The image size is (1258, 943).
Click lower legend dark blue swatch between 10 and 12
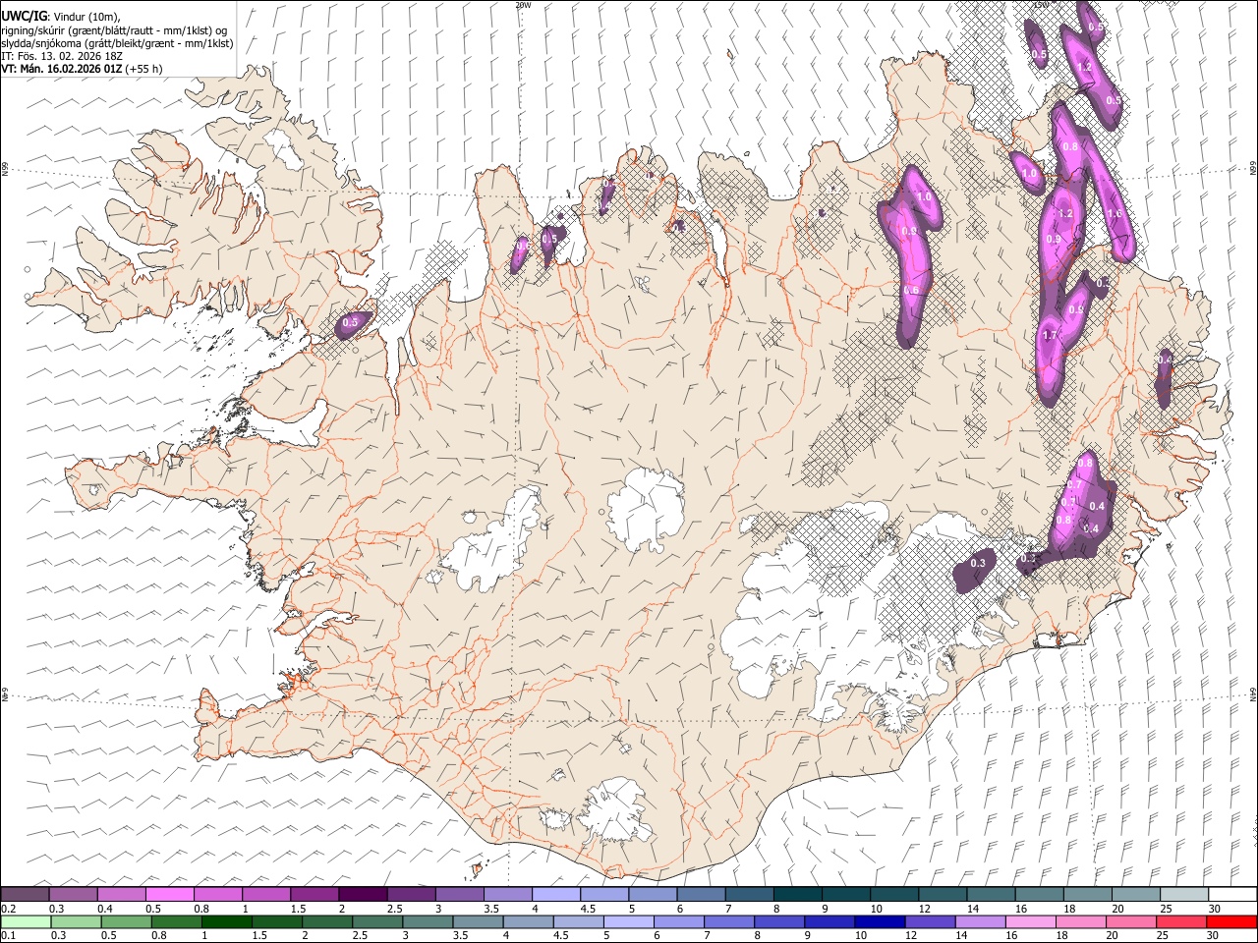[x=880, y=921]
